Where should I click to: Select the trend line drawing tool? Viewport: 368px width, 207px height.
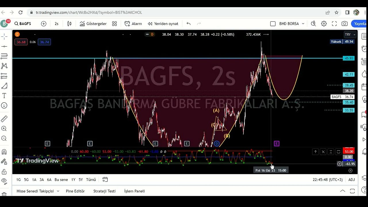[x=4, y=46]
